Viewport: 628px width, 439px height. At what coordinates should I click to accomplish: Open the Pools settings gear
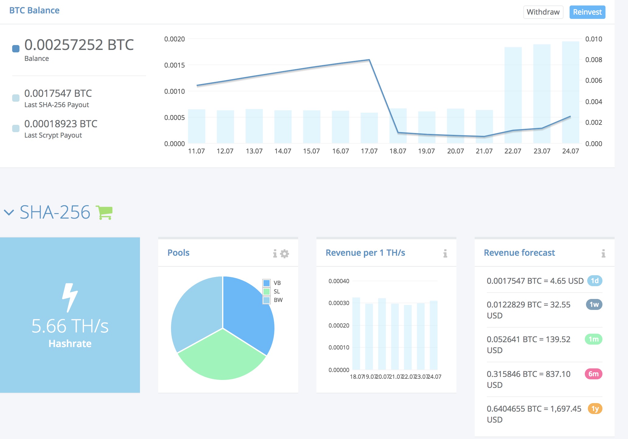point(284,253)
